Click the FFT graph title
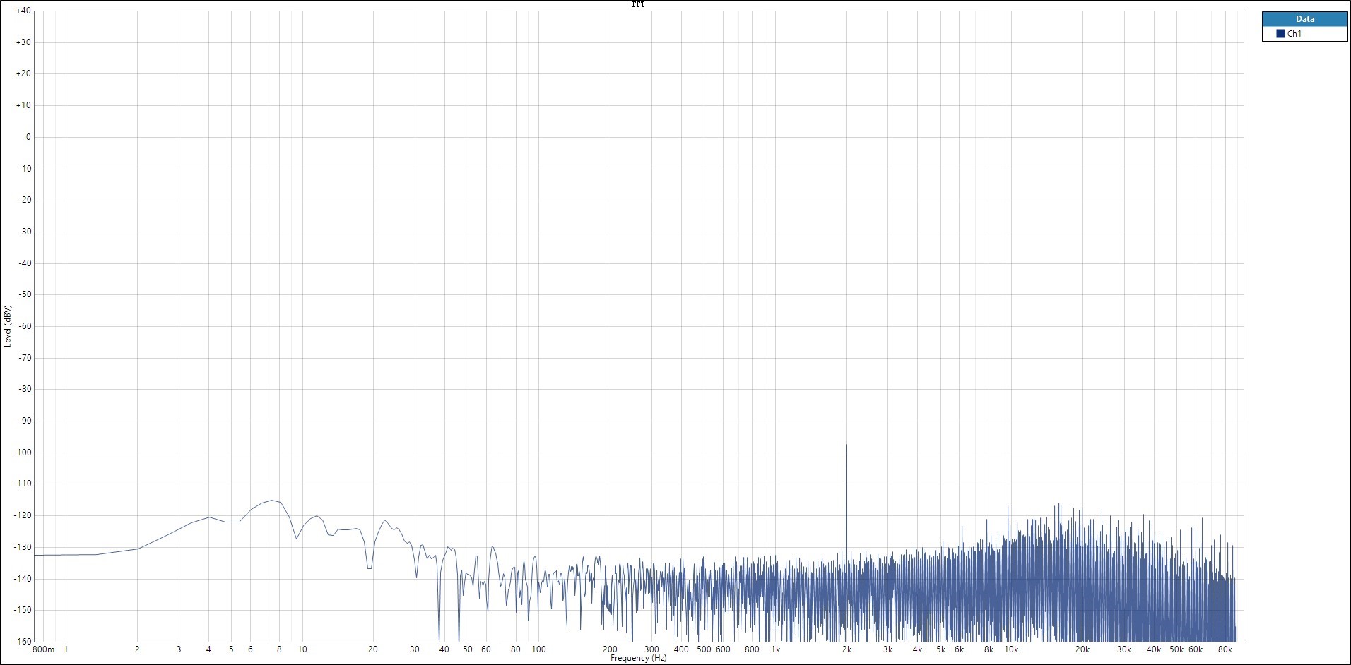 click(x=638, y=5)
